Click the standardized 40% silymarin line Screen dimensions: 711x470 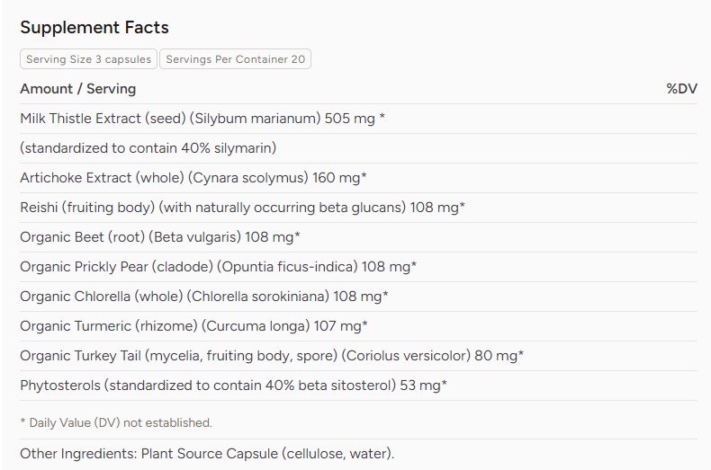[358, 148]
